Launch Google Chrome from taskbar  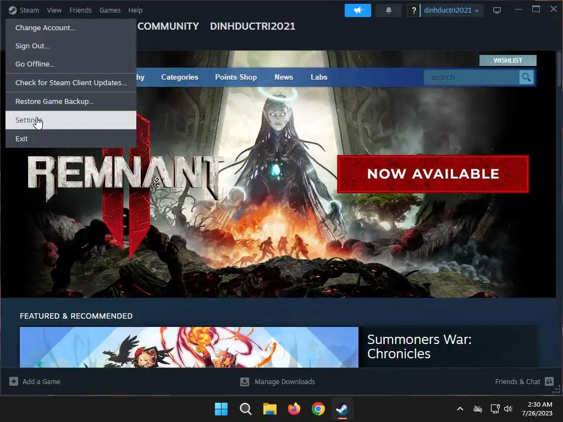click(x=318, y=409)
